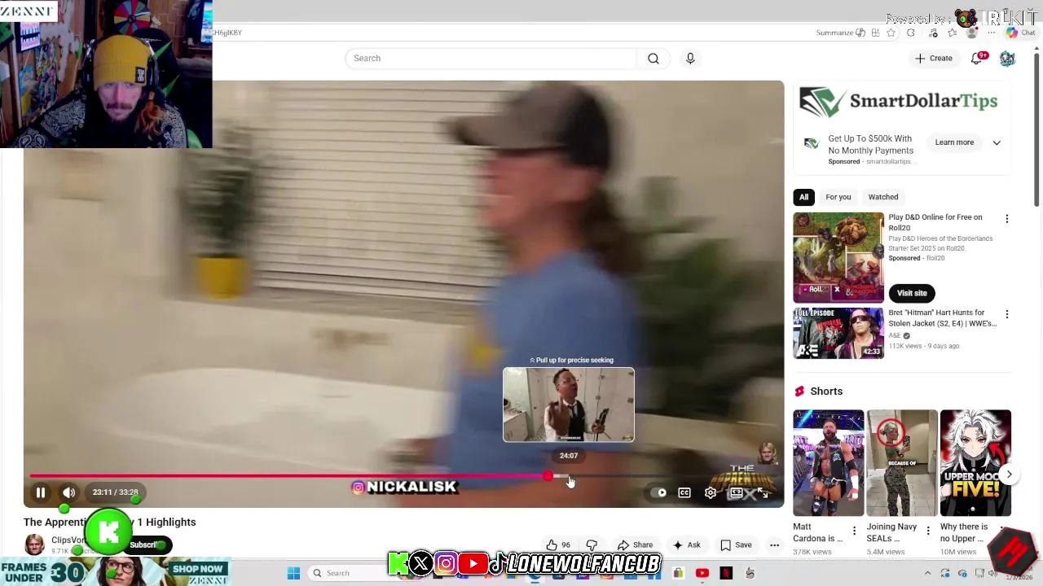Focus the YouTube search field
Image resolution: width=1043 pixels, height=586 pixels.
[491, 59]
